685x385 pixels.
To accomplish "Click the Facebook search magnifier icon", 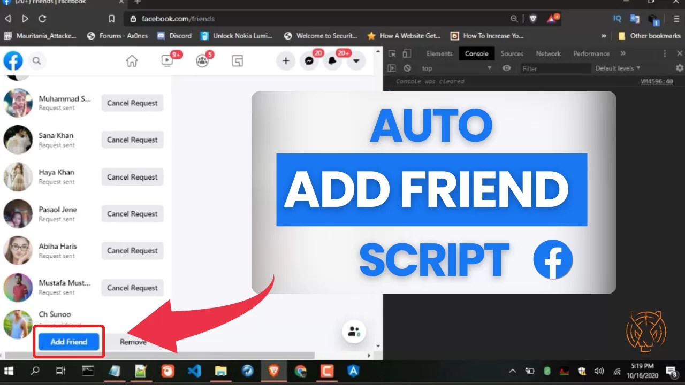I will pyautogui.click(x=36, y=61).
